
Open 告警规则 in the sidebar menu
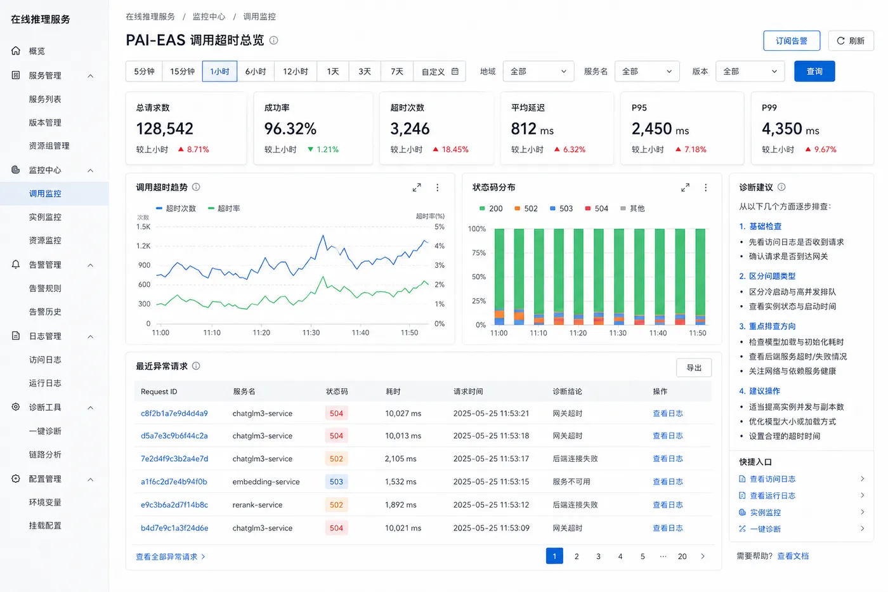tap(45, 289)
